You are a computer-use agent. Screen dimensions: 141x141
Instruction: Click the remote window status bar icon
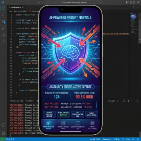coord(2,139)
